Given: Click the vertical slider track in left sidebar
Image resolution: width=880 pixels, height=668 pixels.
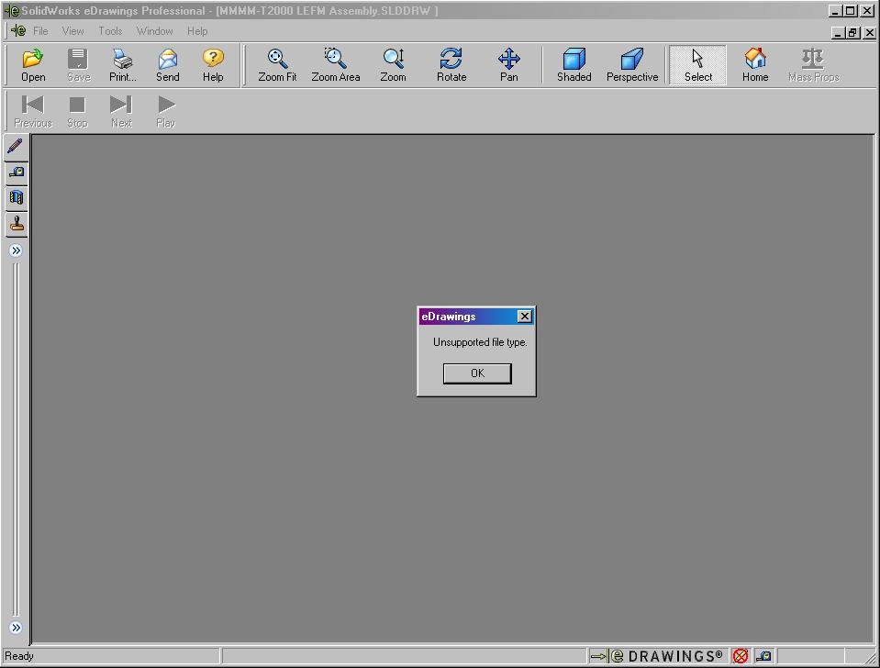Looking at the screenshot, I should 16,439.
